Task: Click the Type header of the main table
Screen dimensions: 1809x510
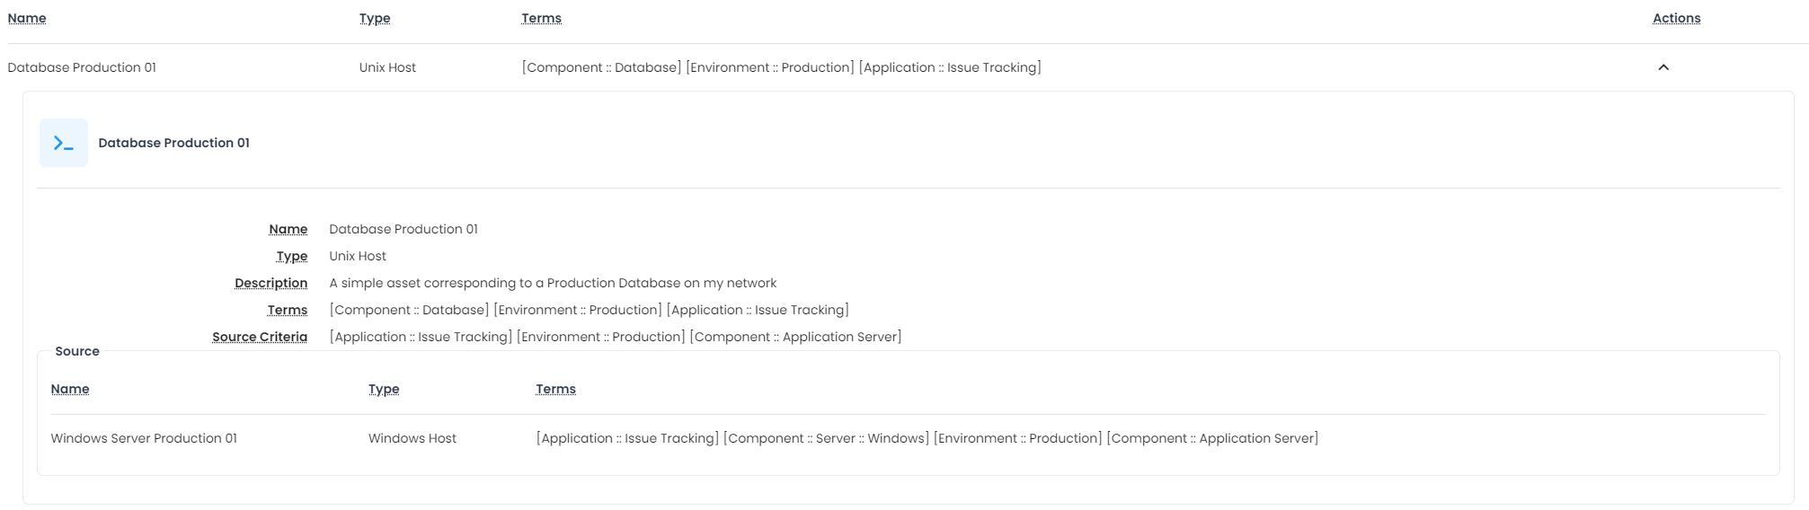Action: point(375,18)
